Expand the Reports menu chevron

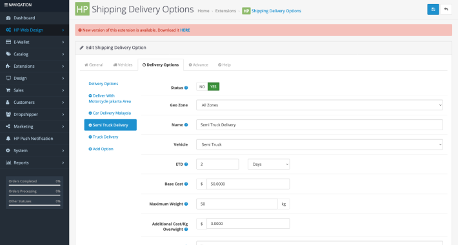point(63,162)
